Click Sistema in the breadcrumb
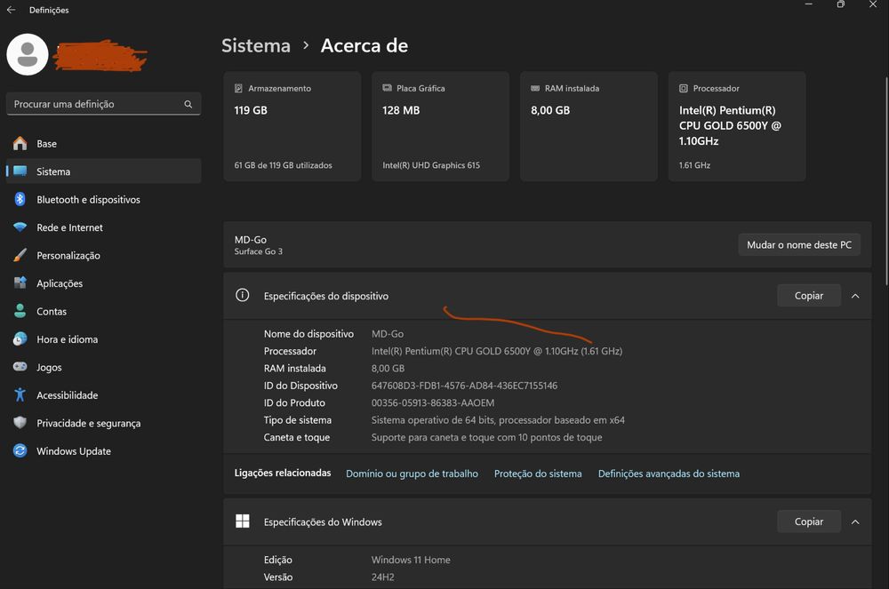The width and height of the screenshot is (889, 589). pyautogui.click(x=256, y=45)
